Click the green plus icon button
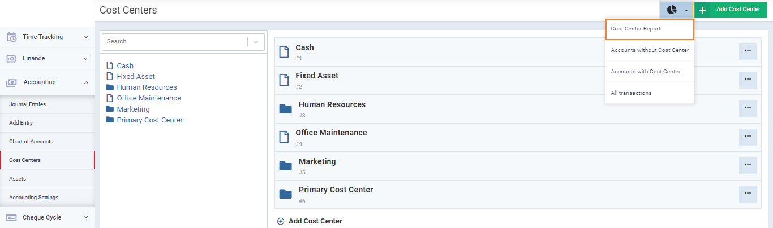Screen dimensions: 773x228 702,10
